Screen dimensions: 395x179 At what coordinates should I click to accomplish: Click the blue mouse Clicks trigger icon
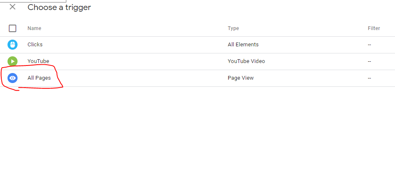(13, 45)
